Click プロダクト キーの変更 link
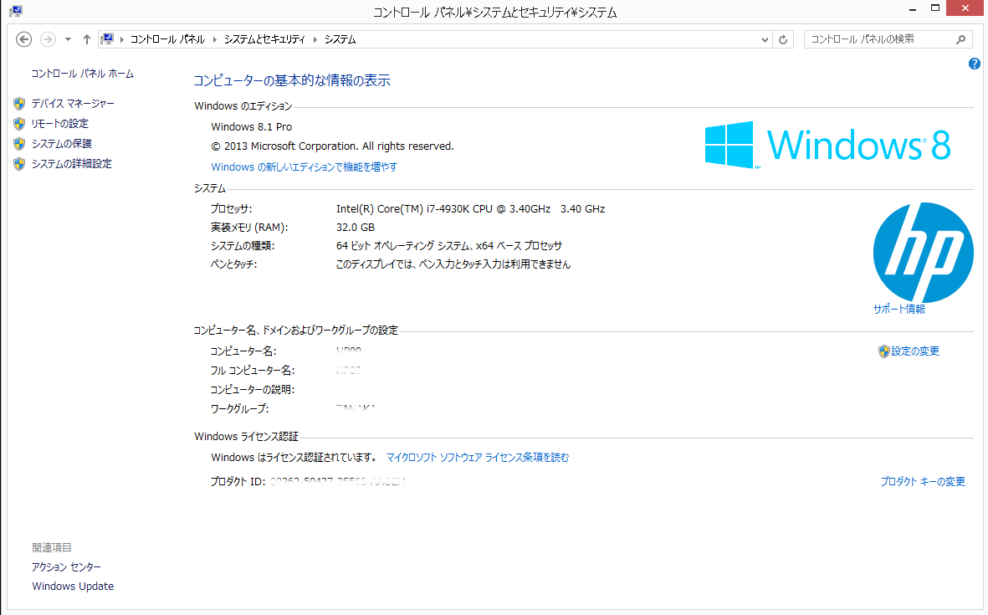The image size is (988, 615). tap(923, 481)
